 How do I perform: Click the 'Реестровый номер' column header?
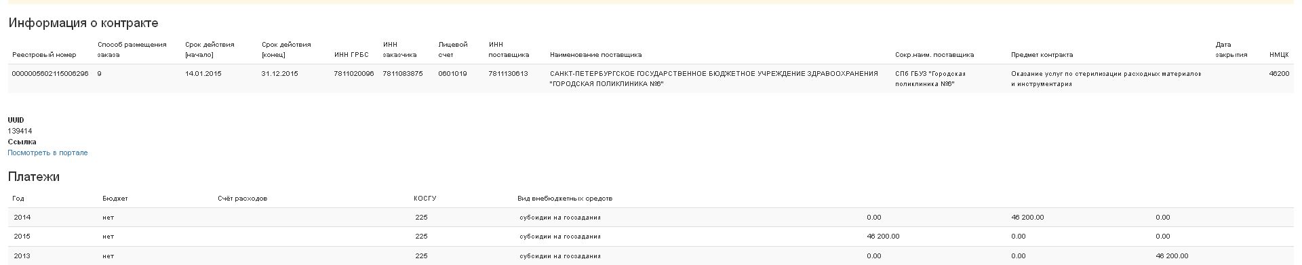(x=44, y=55)
